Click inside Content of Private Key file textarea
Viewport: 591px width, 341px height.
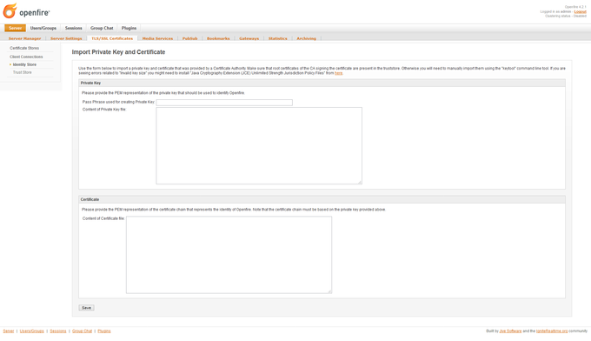(259, 145)
